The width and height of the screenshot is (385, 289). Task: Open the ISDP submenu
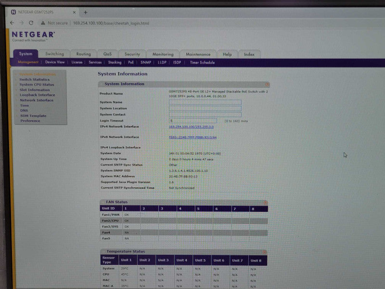coord(177,63)
